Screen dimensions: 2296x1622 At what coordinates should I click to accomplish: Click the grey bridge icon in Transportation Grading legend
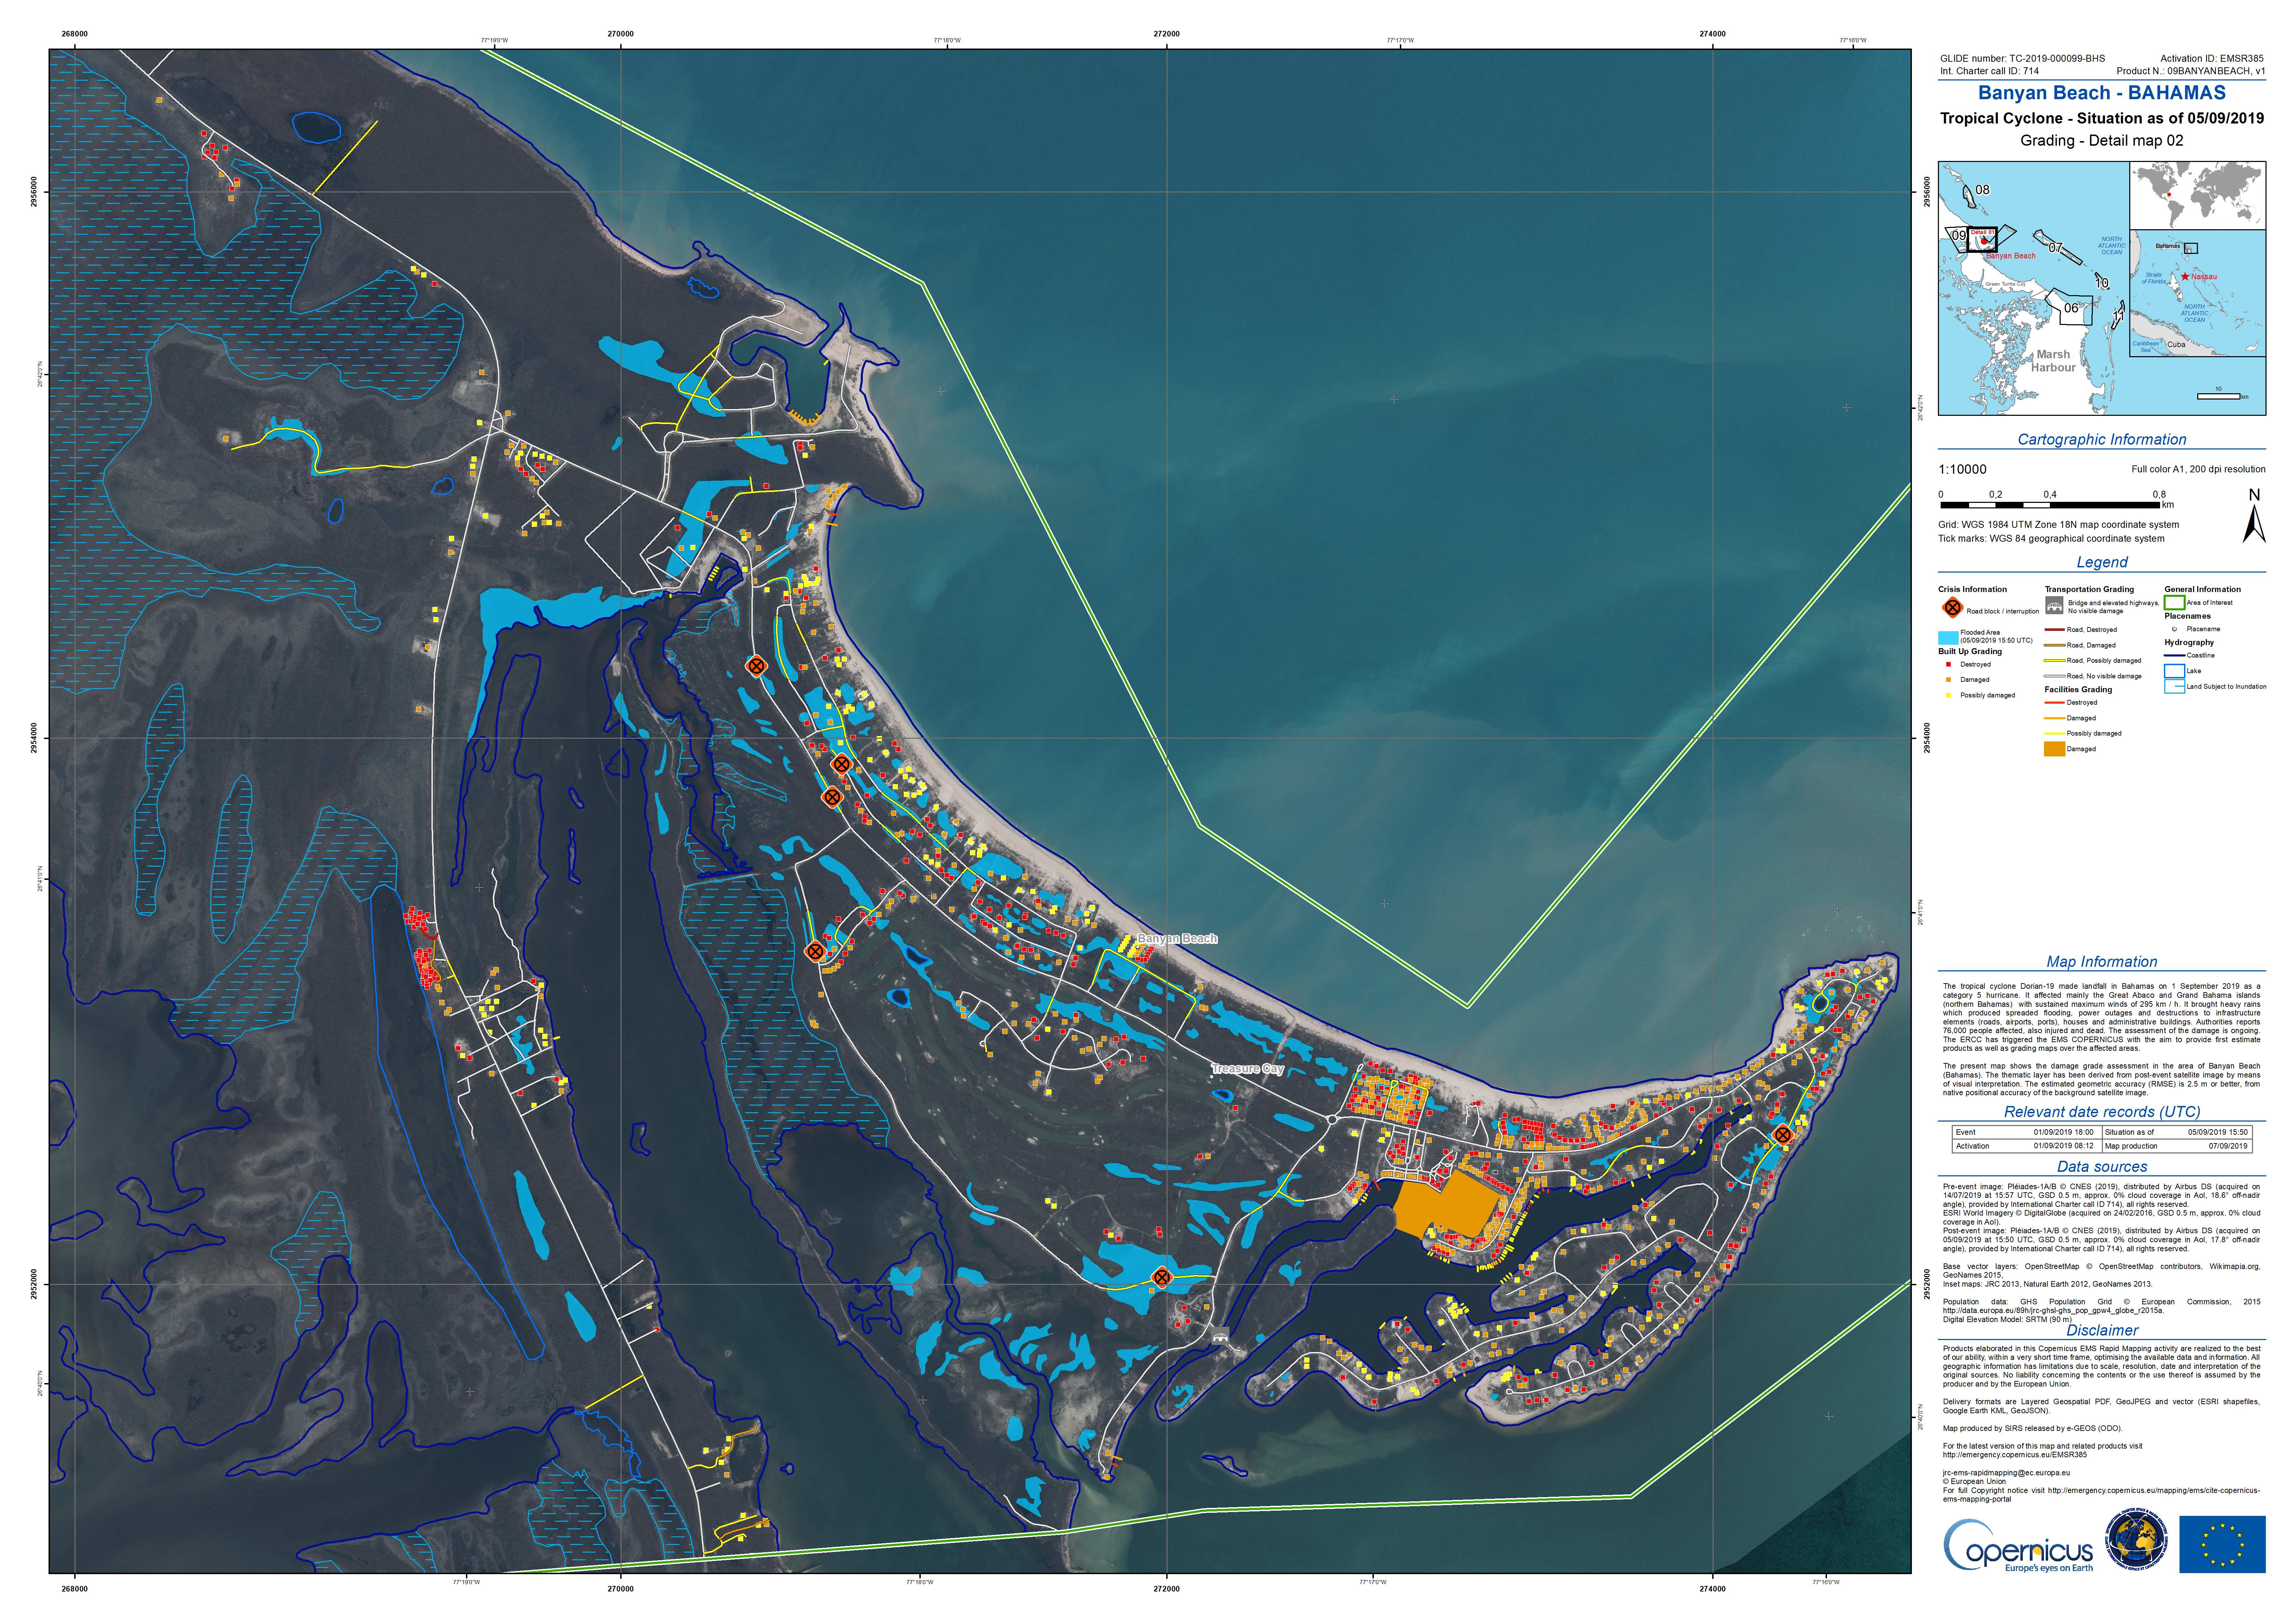click(x=2054, y=606)
